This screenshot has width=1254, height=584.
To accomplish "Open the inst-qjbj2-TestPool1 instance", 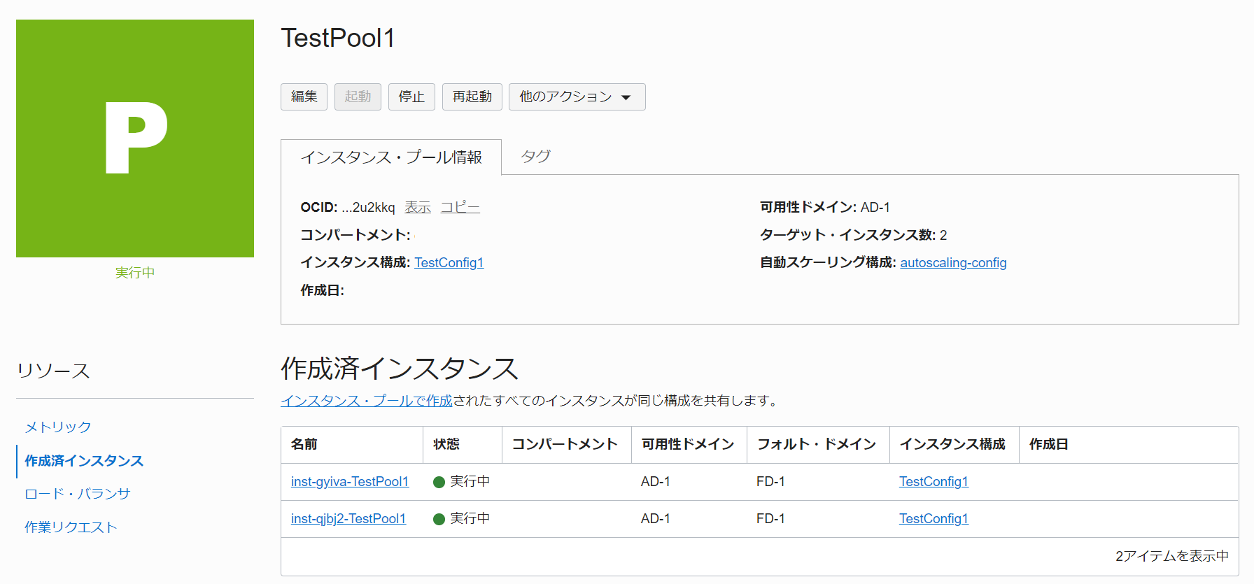I will (x=348, y=519).
